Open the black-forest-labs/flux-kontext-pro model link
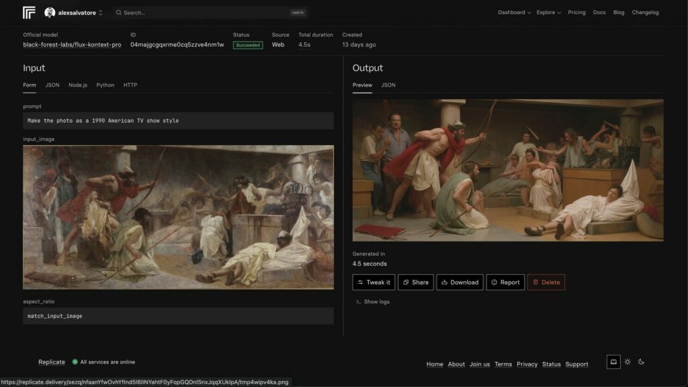 72,45
